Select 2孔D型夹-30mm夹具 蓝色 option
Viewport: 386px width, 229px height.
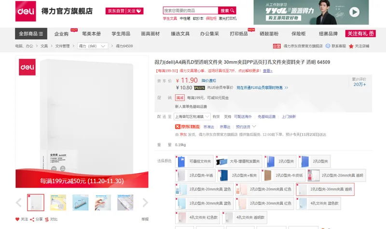(204, 203)
